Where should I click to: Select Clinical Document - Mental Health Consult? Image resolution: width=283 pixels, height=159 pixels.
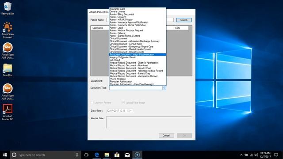point(138,49)
